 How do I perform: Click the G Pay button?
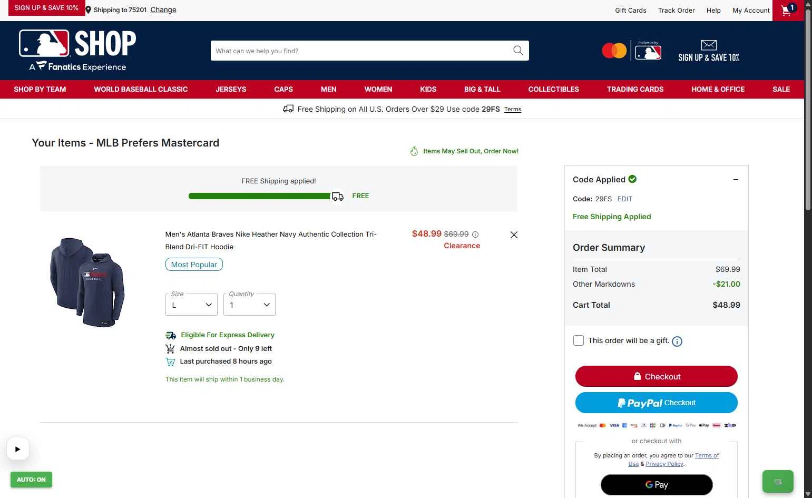[657, 485]
